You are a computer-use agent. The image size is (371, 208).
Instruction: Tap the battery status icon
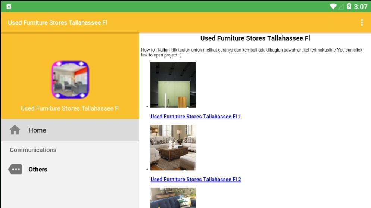click(349, 6)
